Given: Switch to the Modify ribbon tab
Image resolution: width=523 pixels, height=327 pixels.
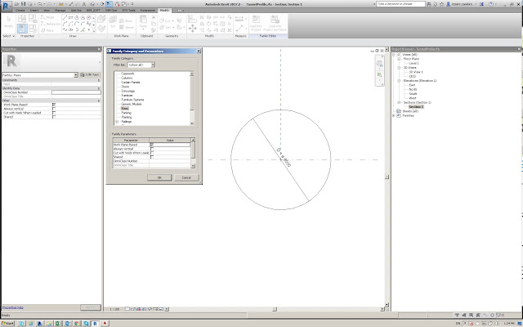Looking at the screenshot, I should pos(164,11).
